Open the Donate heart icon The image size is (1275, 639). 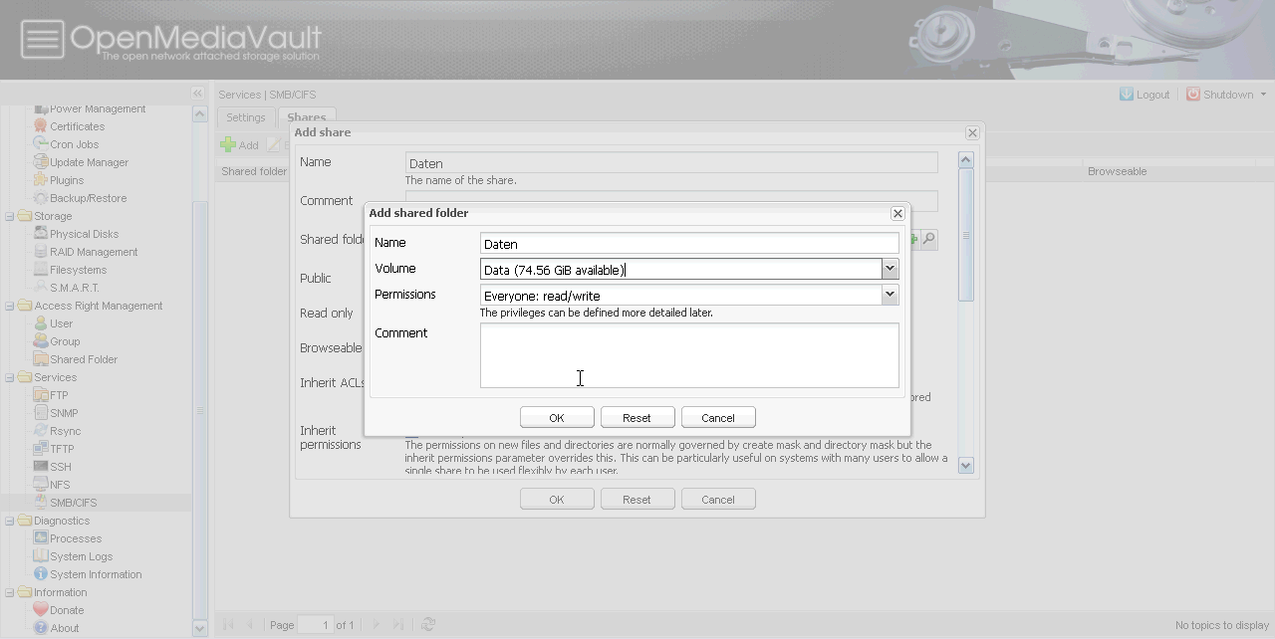(x=41, y=610)
